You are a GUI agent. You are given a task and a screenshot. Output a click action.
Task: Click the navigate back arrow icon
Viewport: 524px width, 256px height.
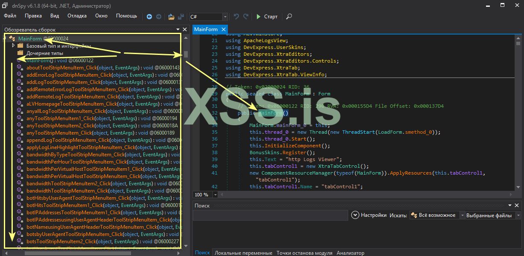point(149,17)
